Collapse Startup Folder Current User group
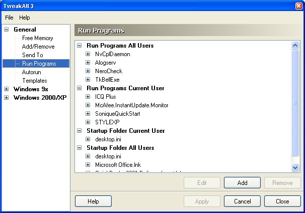Screen dimensions: 305x213 (80, 131)
